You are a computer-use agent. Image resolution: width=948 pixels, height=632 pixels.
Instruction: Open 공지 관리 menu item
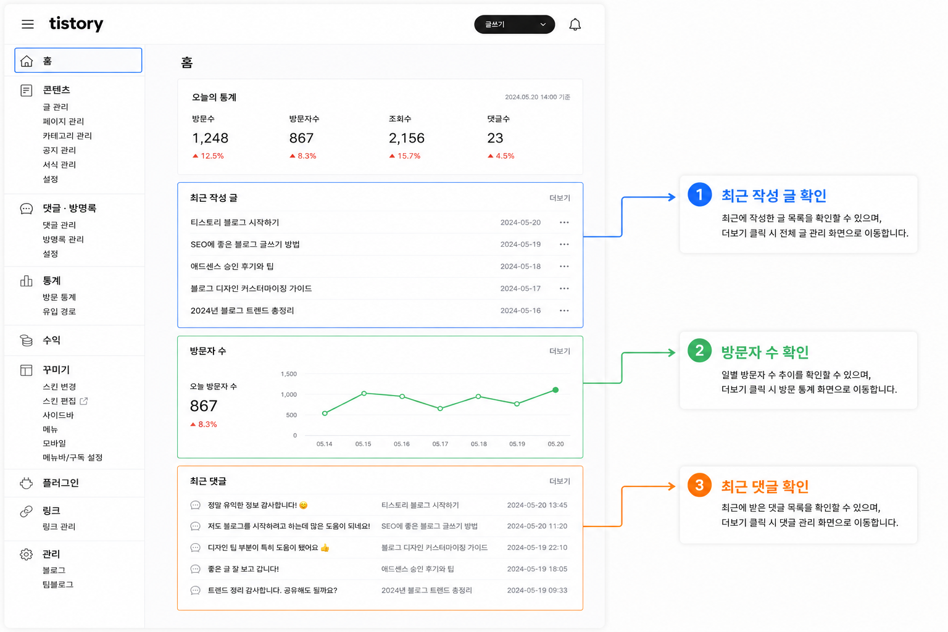coord(59,150)
